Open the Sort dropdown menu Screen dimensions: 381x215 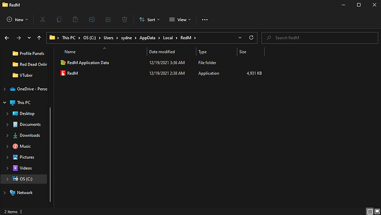150,20
